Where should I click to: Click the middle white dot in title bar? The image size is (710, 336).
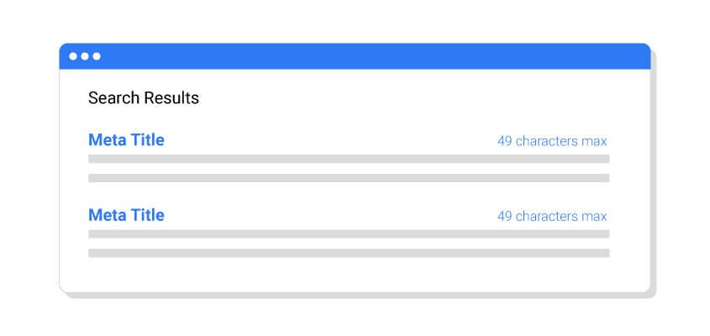pos(85,56)
